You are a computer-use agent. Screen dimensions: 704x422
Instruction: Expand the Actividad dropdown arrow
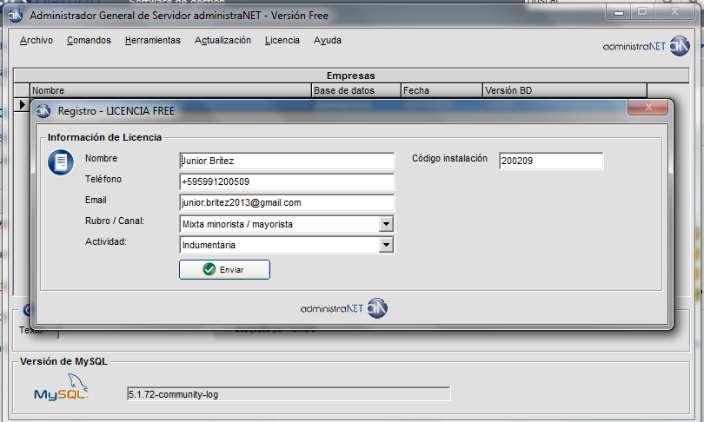point(386,245)
